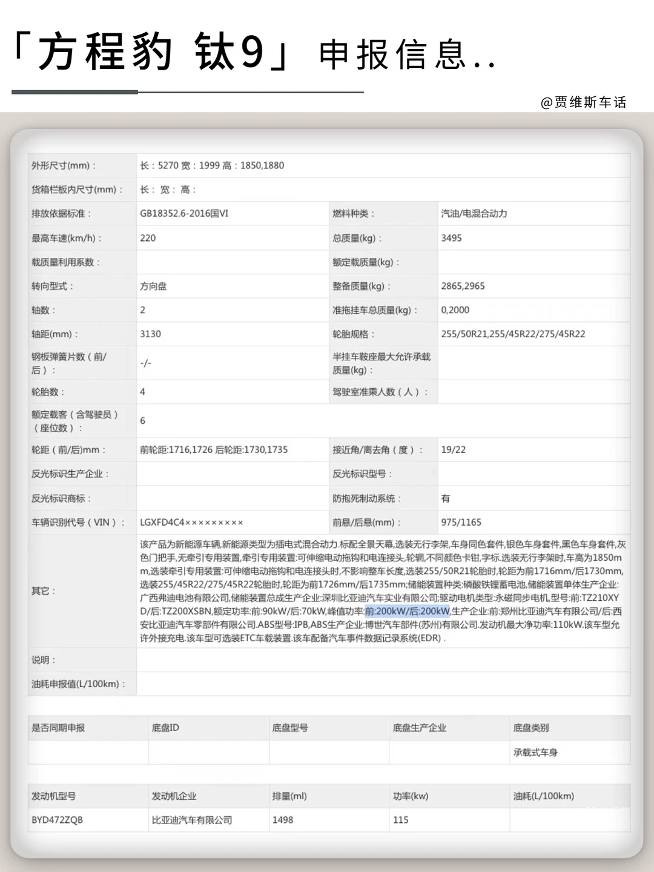Click the 前悬/后悬(mm) label
Viewport: 654px width, 872px height.
(x=366, y=522)
